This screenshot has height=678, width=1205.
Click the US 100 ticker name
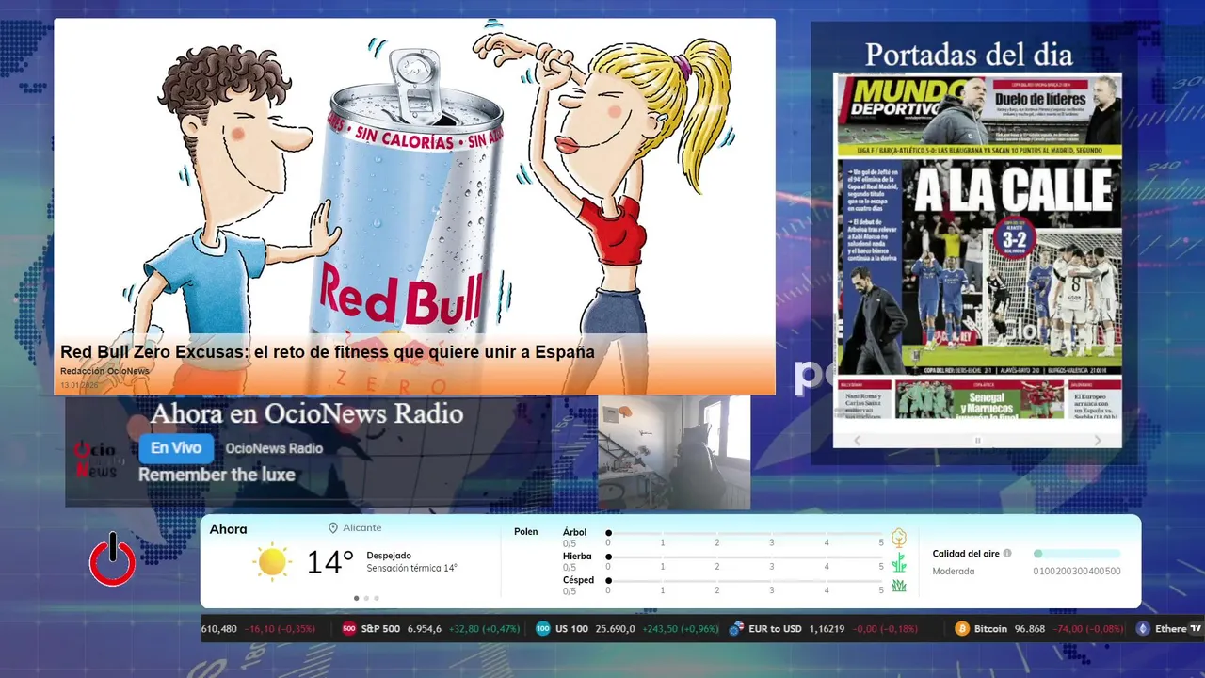pos(571,629)
